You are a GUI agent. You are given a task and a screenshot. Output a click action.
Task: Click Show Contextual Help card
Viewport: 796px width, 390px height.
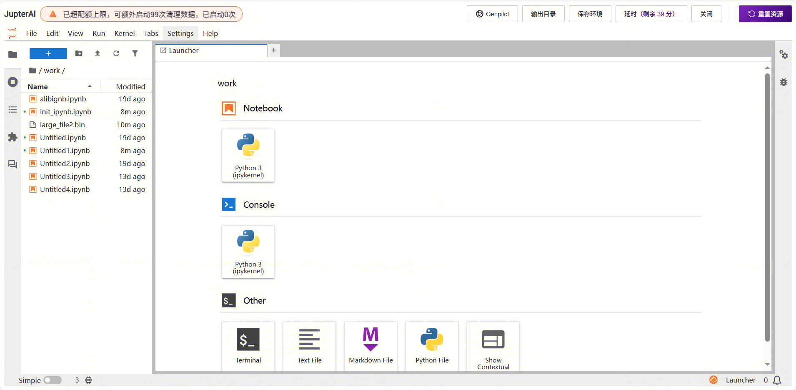tap(493, 346)
